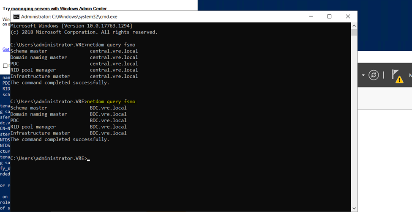Refresh Server Manager with the circular arrows icon
The width and height of the screenshot is (412, 212).
click(374, 75)
